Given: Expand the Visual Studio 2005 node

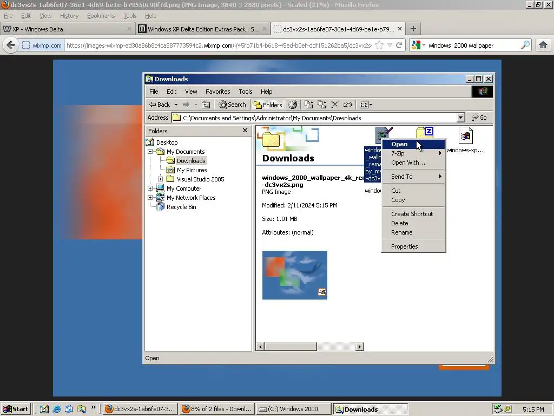Looking at the screenshot, I should pos(160,179).
